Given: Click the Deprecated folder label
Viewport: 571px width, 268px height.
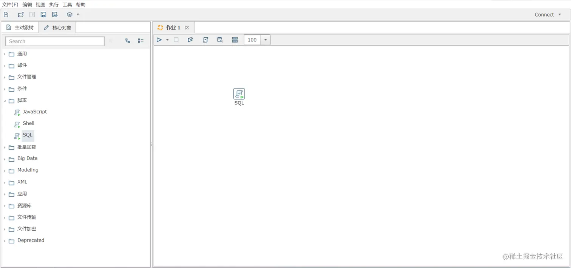Looking at the screenshot, I should point(31,240).
